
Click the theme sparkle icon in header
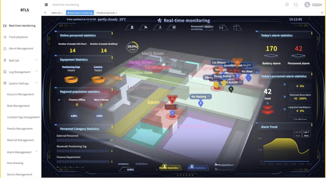click(287, 4)
